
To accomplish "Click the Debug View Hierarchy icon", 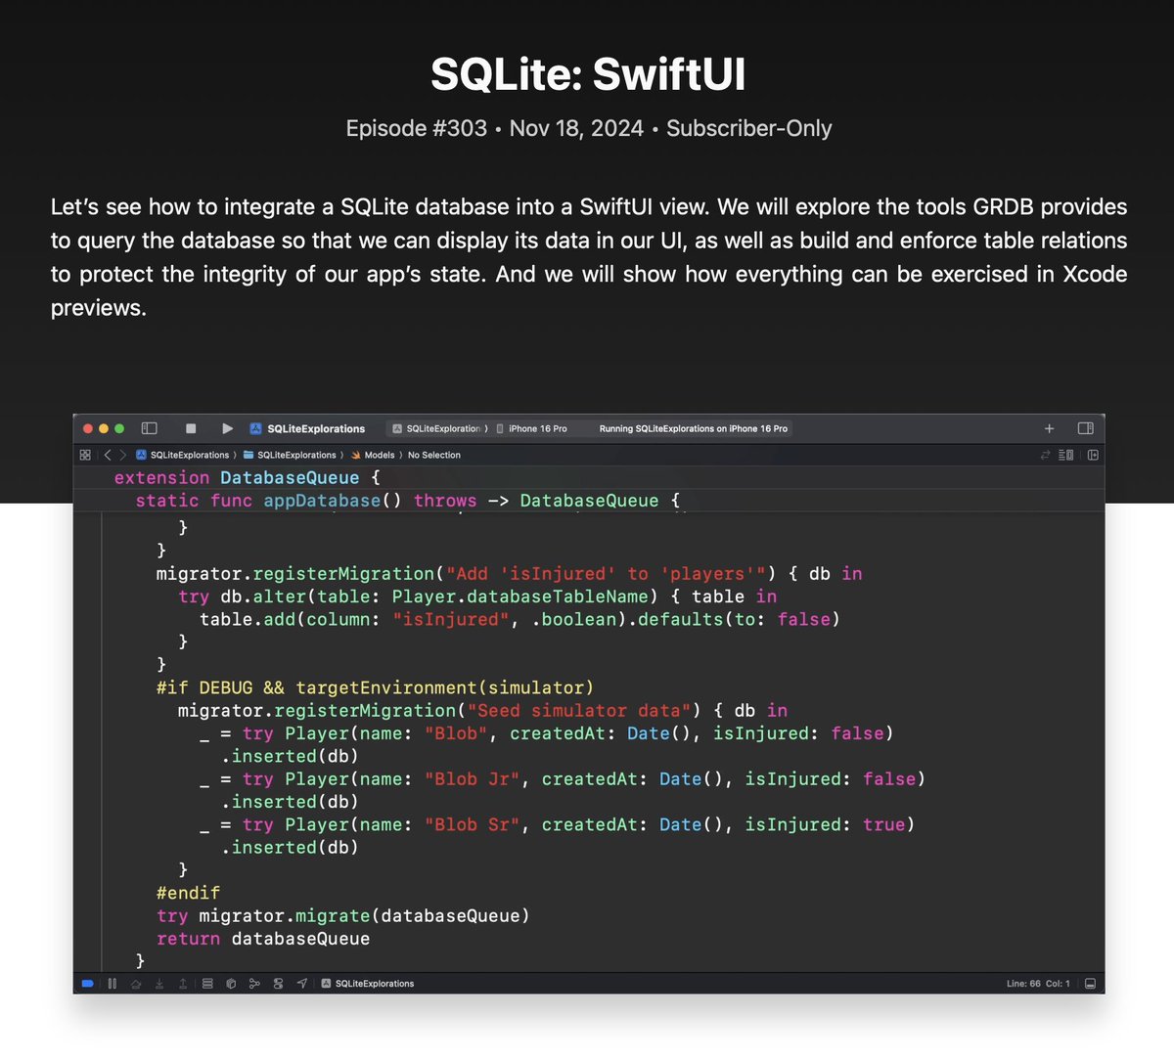I will (x=206, y=984).
